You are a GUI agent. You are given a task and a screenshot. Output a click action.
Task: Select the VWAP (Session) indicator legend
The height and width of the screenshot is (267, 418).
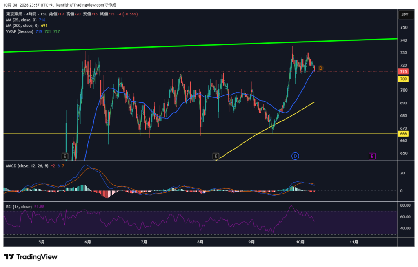[20, 31]
